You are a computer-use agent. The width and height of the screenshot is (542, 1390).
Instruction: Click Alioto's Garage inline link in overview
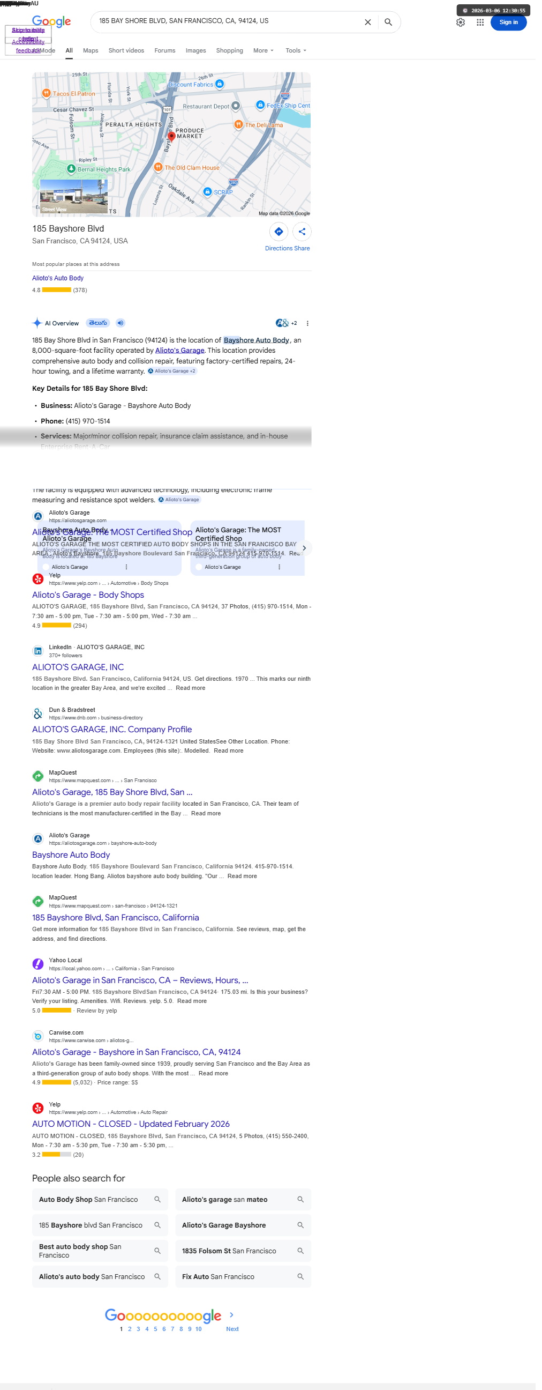tap(179, 351)
